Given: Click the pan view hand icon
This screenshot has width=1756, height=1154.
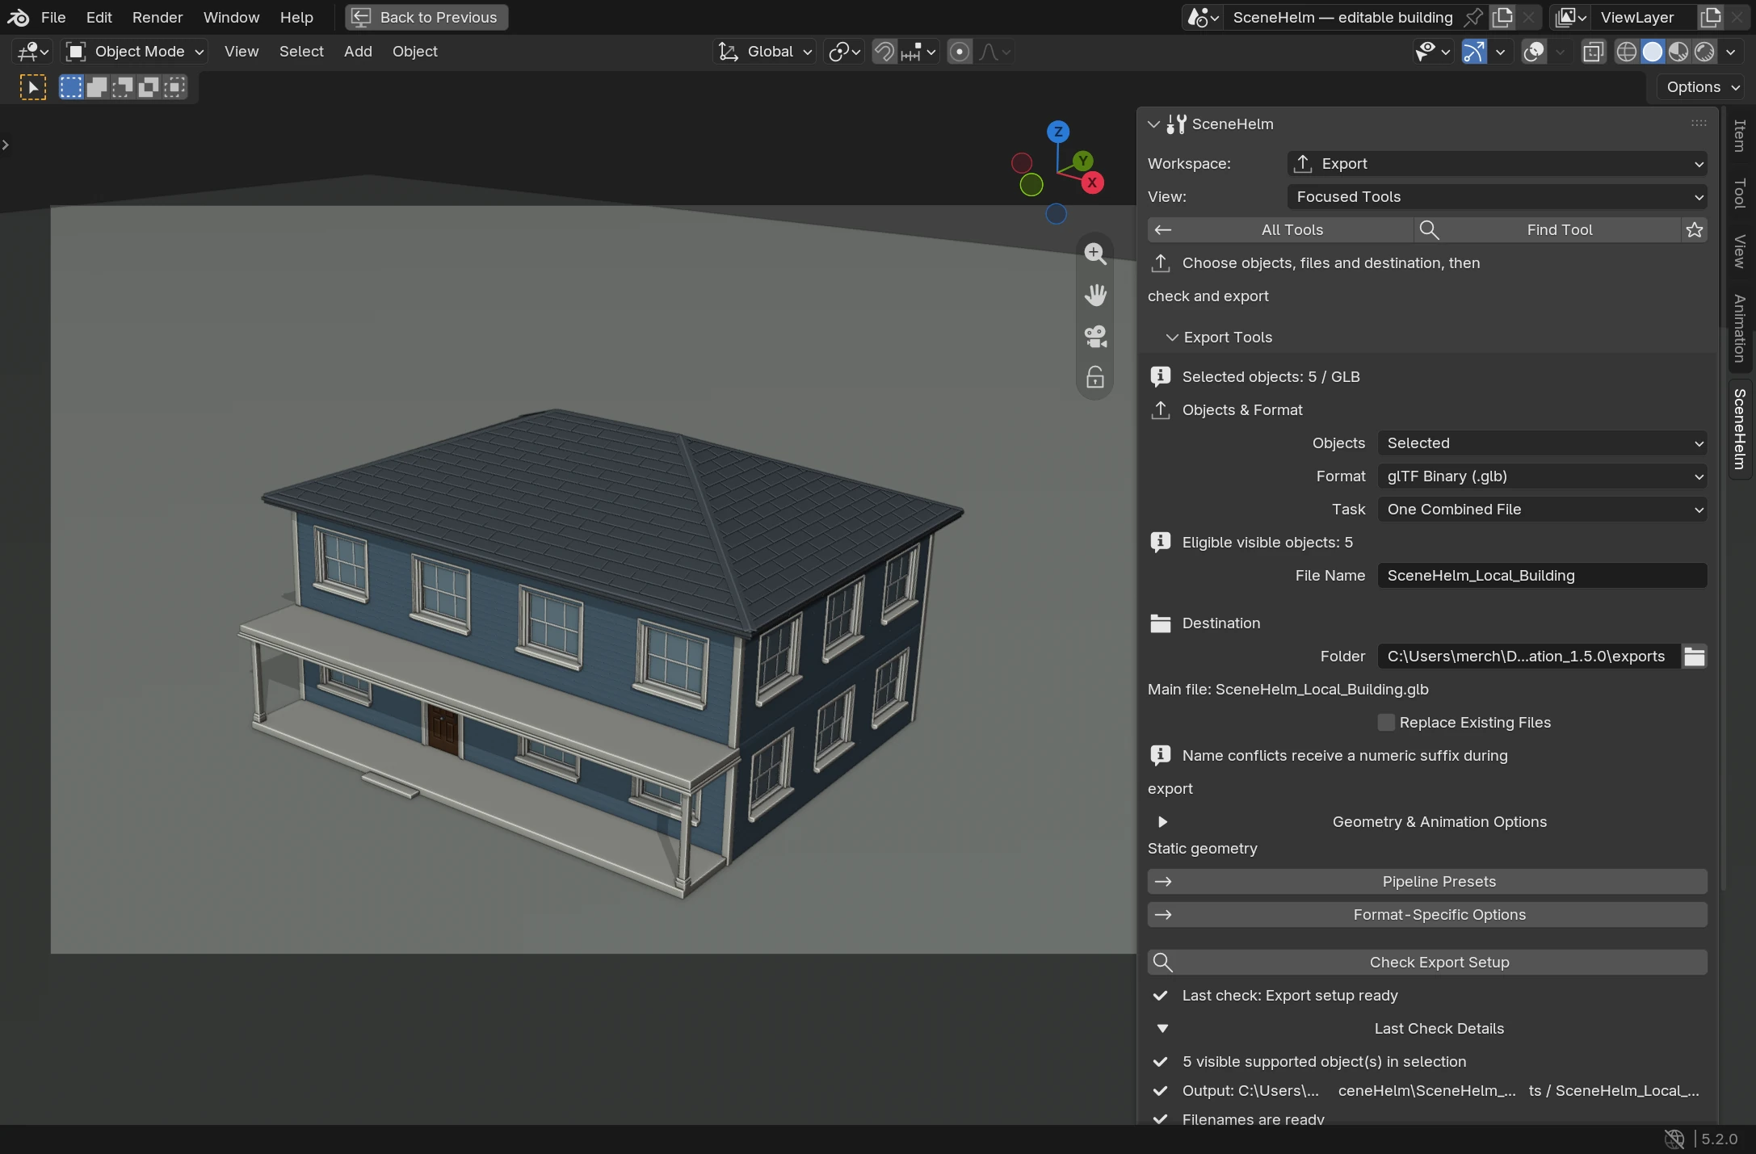Looking at the screenshot, I should [x=1094, y=295].
